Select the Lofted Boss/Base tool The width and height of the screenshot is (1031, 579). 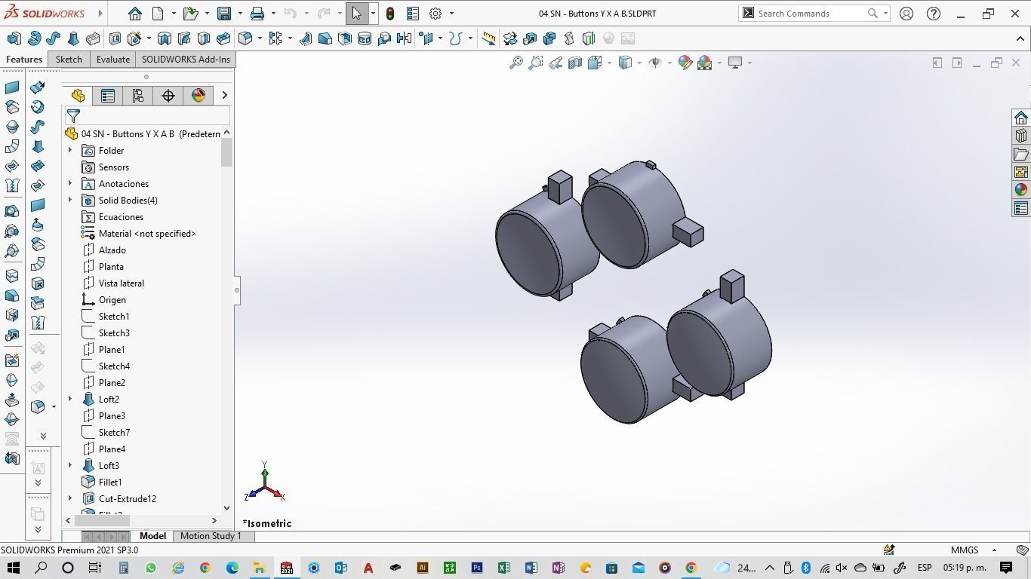click(73, 38)
